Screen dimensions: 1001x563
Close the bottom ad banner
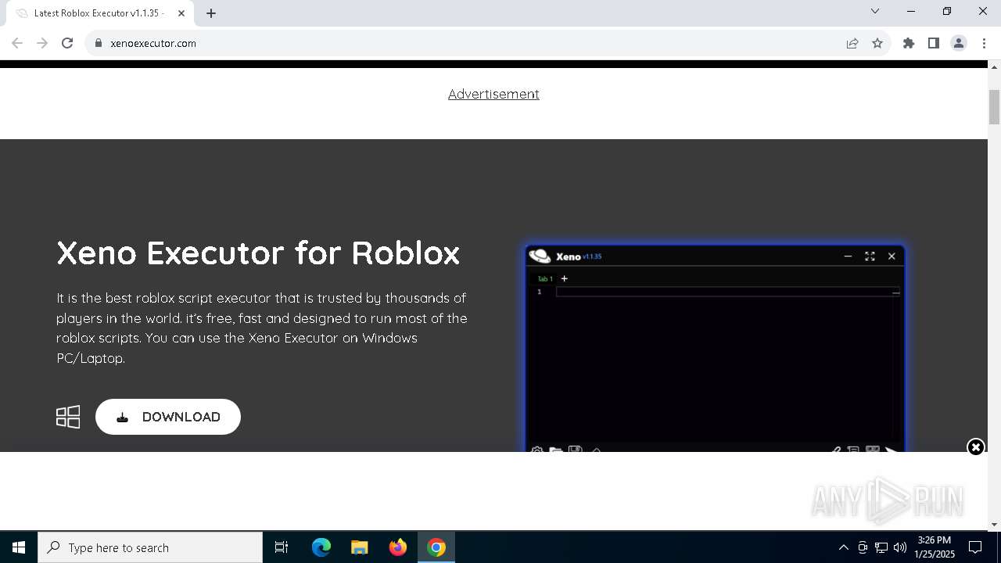pos(975,447)
